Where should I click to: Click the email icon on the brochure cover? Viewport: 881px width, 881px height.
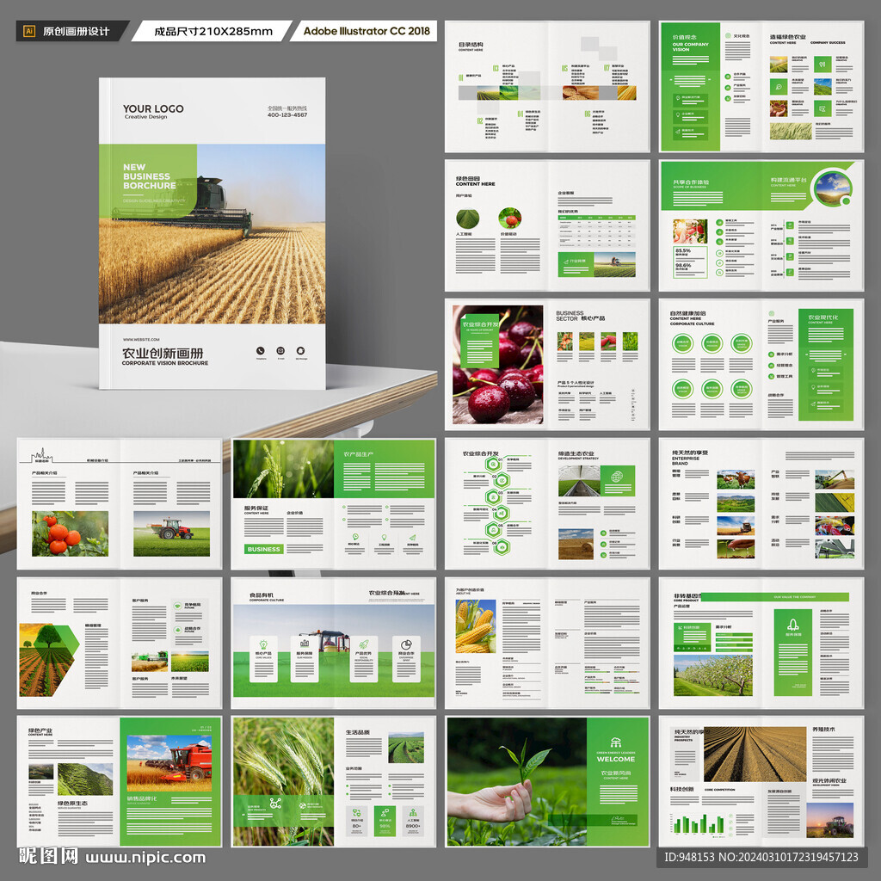coord(280,351)
